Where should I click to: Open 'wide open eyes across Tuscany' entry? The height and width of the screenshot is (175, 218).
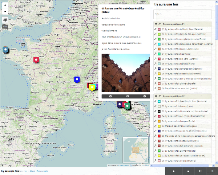(x=189, y=136)
